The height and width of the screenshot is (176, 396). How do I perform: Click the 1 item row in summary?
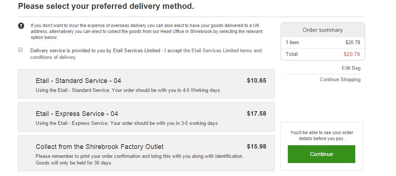pyautogui.click(x=323, y=42)
